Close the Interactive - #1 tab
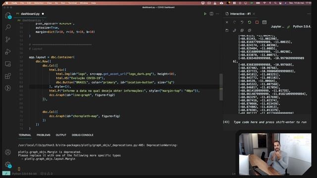Viewport: 317px width, 178px height. pyautogui.click(x=254, y=14)
